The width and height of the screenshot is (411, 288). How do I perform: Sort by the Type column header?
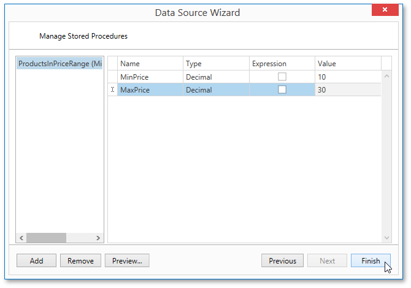click(x=215, y=64)
